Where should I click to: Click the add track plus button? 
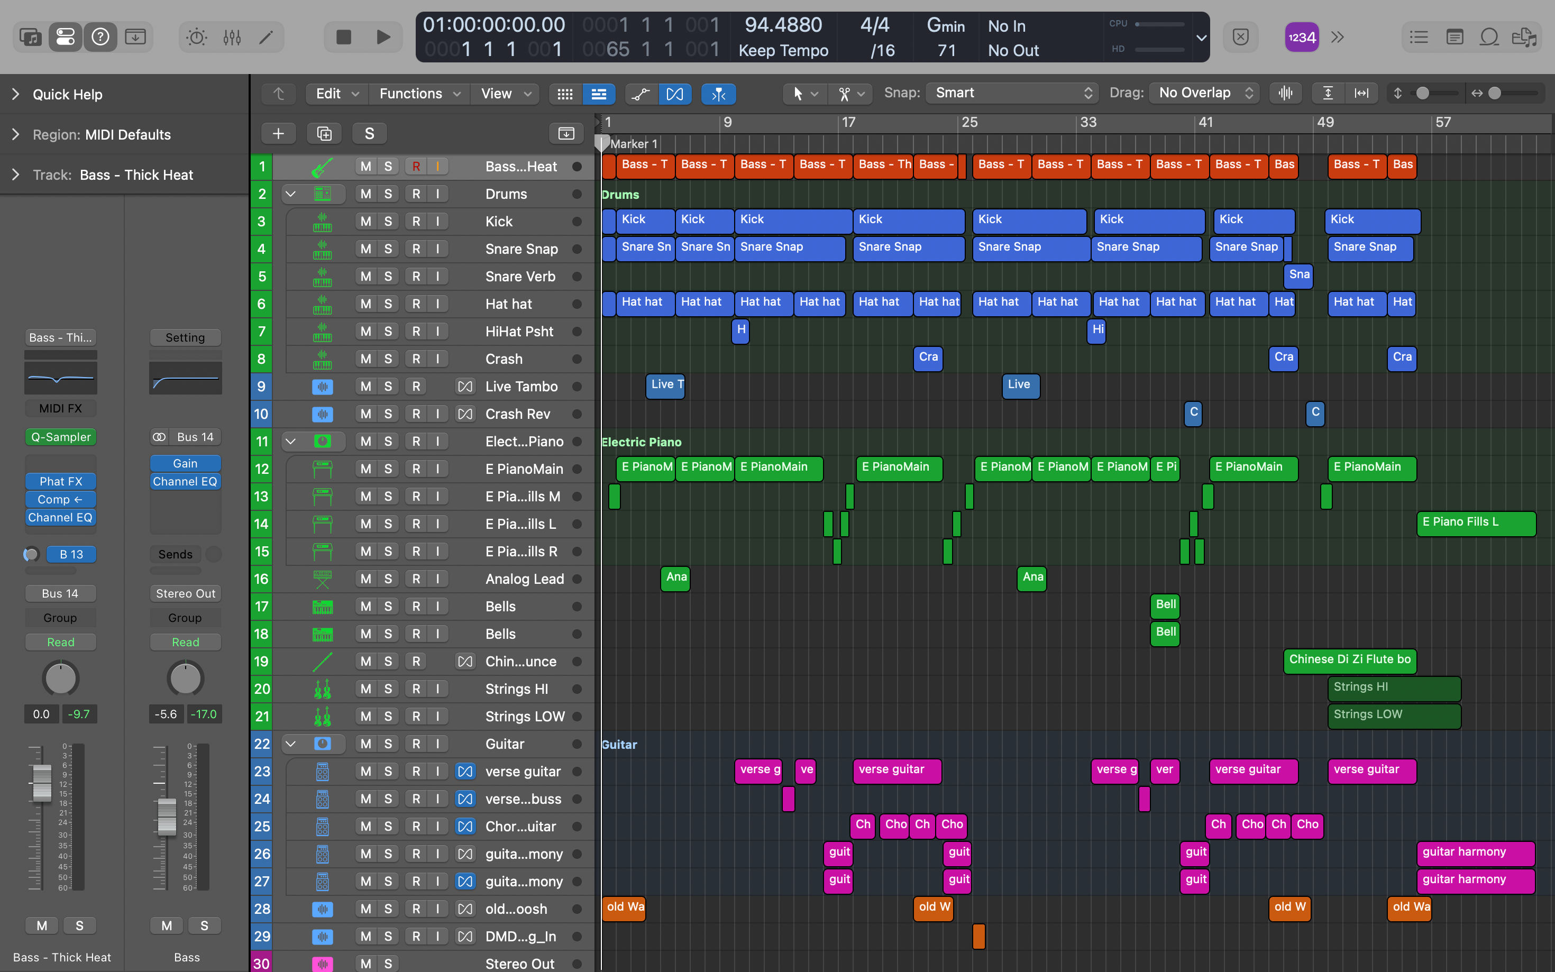(278, 134)
